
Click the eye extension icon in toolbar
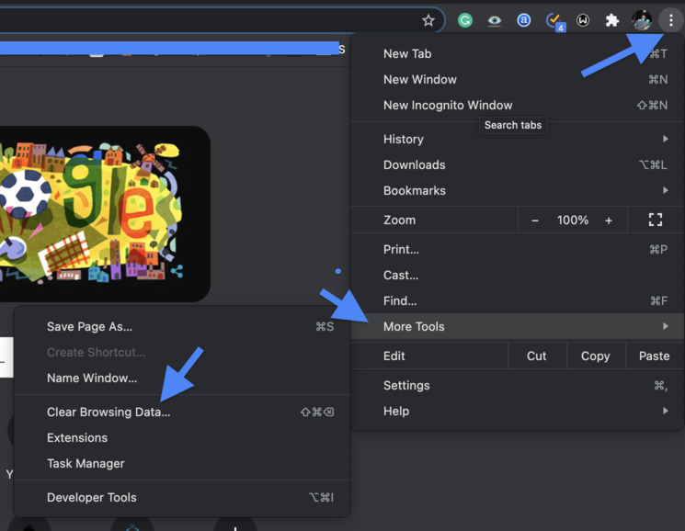click(494, 20)
